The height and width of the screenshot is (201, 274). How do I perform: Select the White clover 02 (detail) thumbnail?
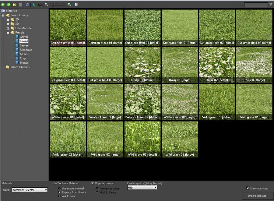click(142, 102)
